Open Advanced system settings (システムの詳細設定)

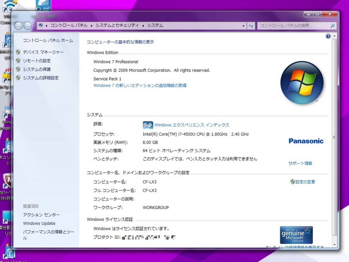point(41,78)
